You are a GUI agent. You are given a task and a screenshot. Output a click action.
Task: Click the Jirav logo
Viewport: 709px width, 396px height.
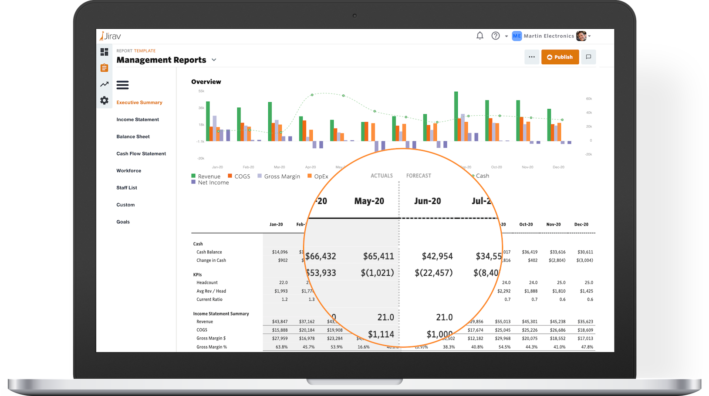(111, 36)
